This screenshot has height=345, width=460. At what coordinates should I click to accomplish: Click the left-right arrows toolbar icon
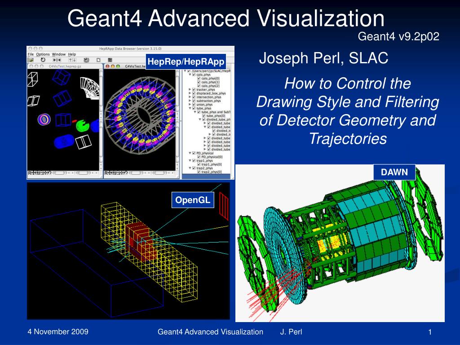[57, 60]
